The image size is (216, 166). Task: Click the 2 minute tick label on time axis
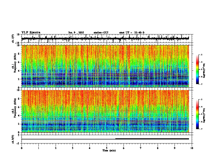click(x=56, y=148)
